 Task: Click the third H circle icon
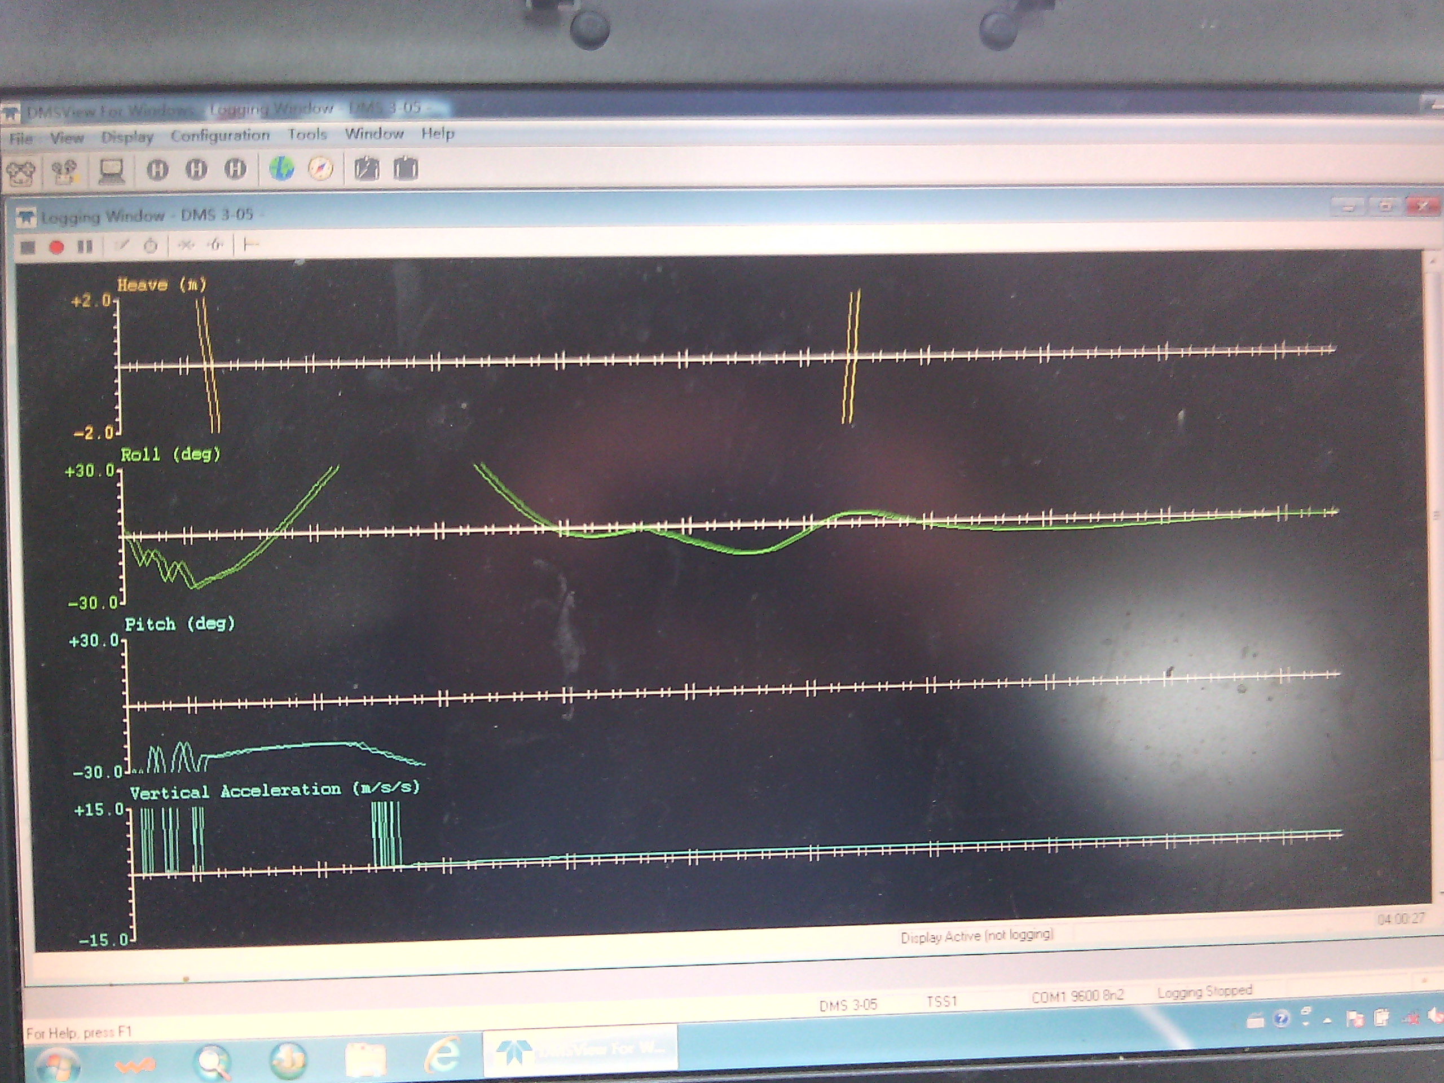[x=235, y=170]
